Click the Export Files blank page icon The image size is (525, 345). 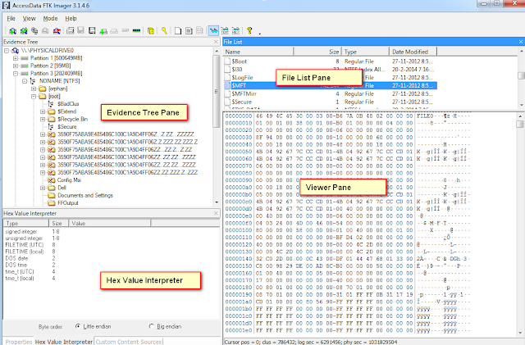coord(178,31)
